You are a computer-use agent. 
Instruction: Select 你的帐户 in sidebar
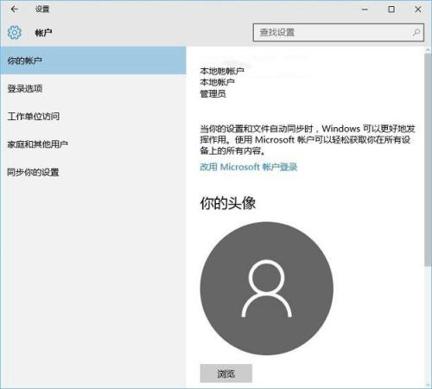point(93,61)
